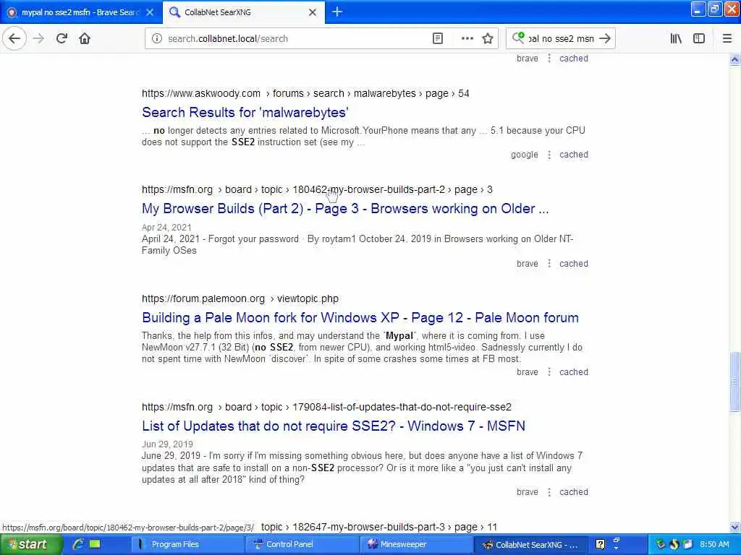
Task: Open Search Results for 'malwarebytes' link
Action: (x=245, y=112)
